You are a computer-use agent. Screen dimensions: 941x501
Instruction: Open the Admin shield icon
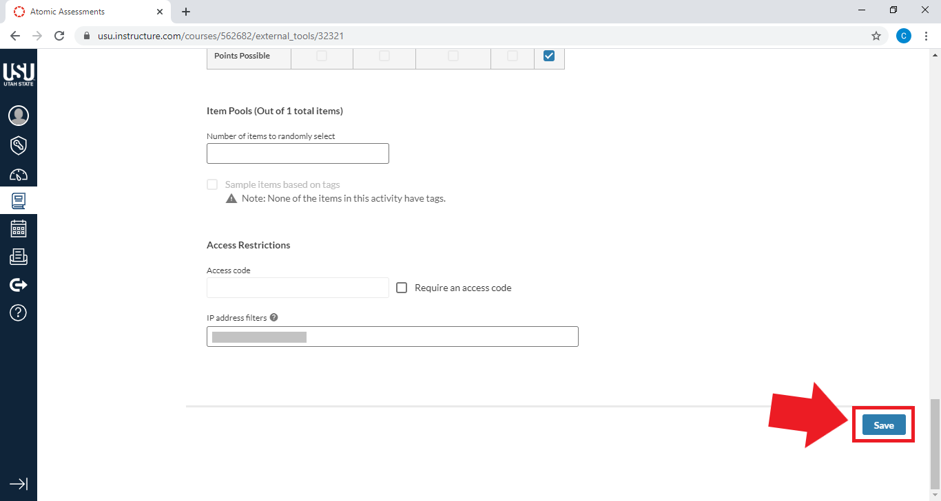[19, 145]
